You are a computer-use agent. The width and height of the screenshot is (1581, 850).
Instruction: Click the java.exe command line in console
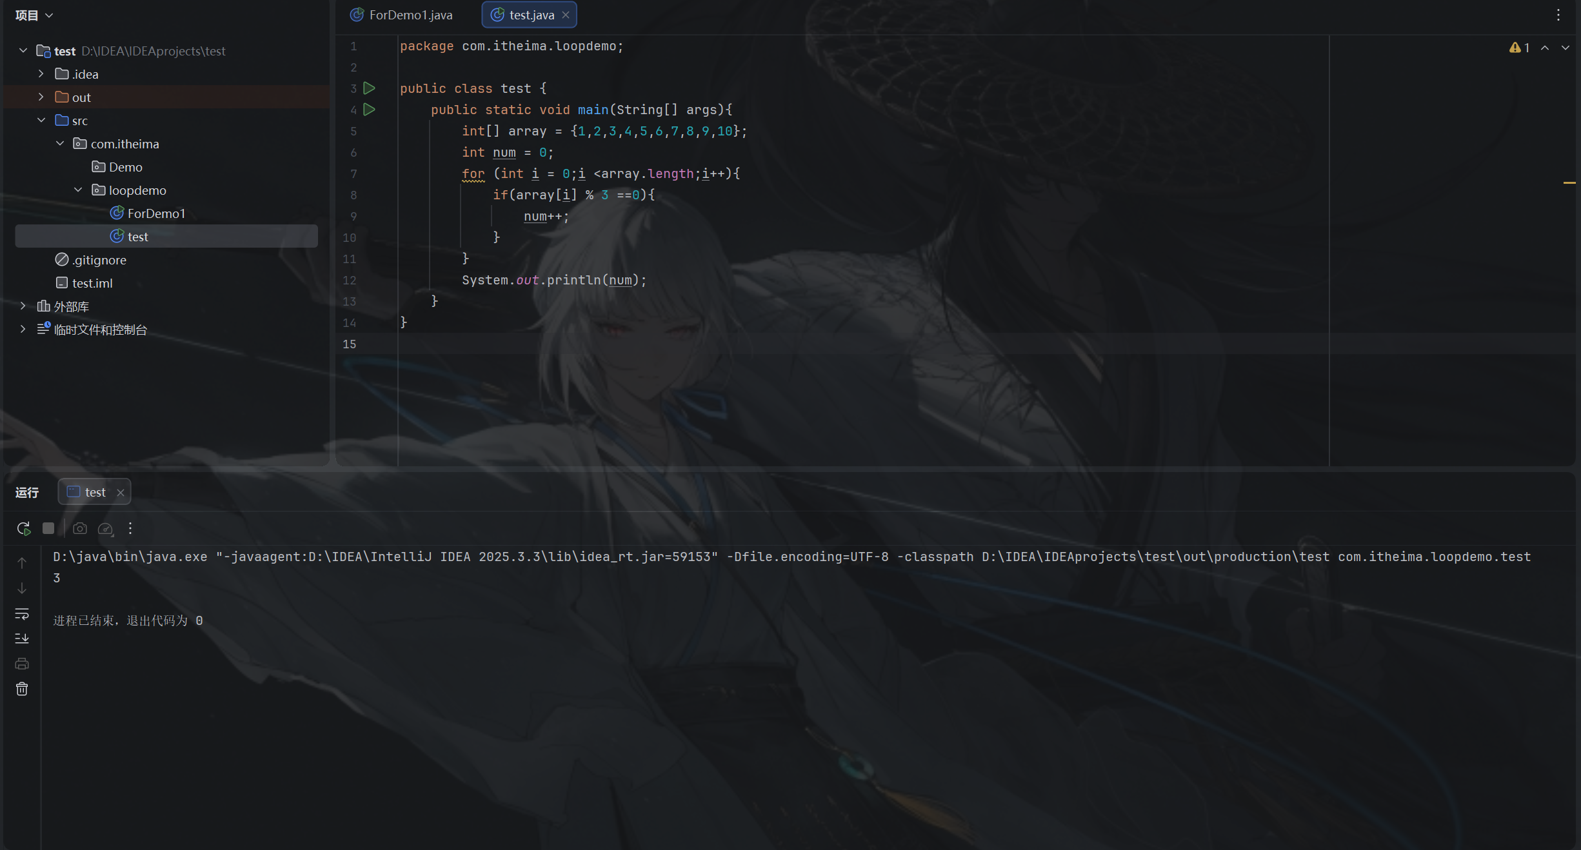click(791, 557)
